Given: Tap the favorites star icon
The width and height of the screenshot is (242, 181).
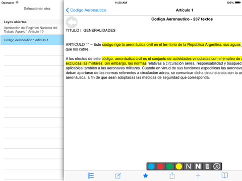Looking at the screenshot, I should pyautogui.click(x=146, y=175).
